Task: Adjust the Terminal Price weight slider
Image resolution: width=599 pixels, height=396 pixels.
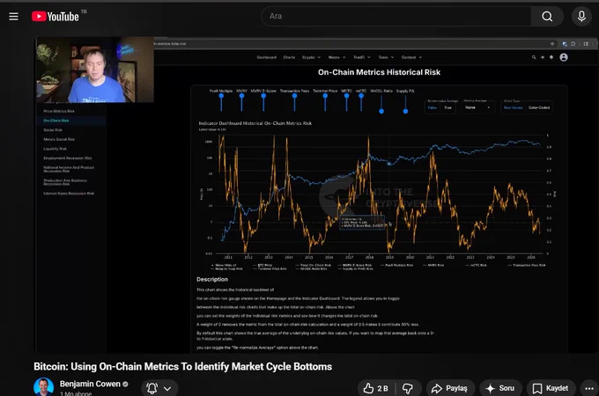Action: point(325,96)
